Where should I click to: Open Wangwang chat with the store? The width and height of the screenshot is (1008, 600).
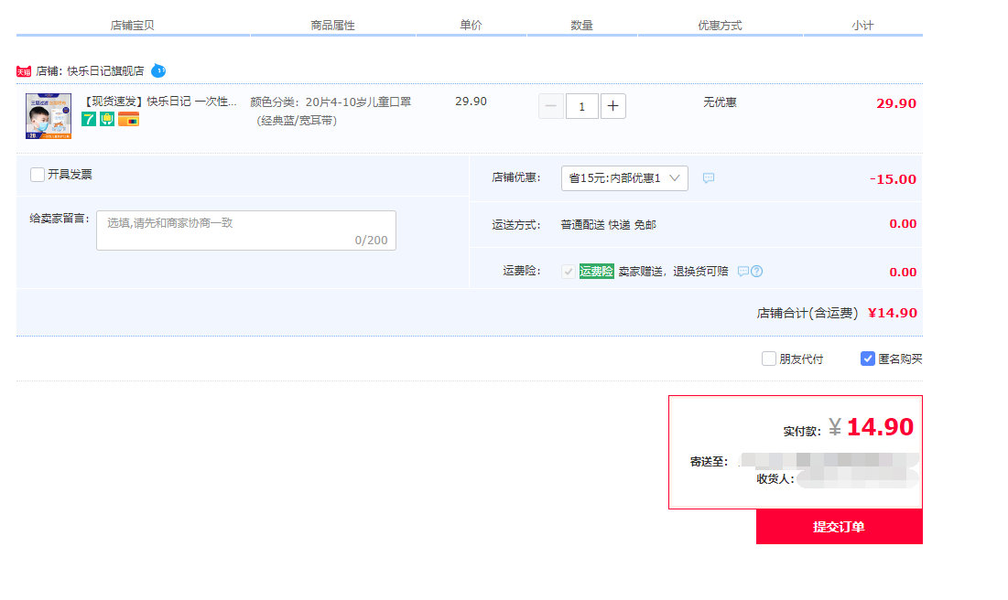pos(158,70)
